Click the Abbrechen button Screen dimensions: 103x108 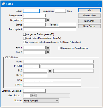click(x=89, y=21)
